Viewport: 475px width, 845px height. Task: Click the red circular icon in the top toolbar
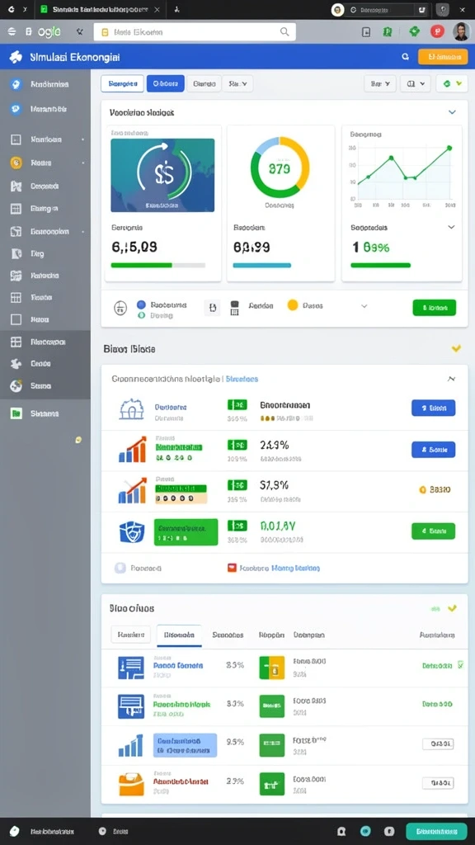pos(437,32)
